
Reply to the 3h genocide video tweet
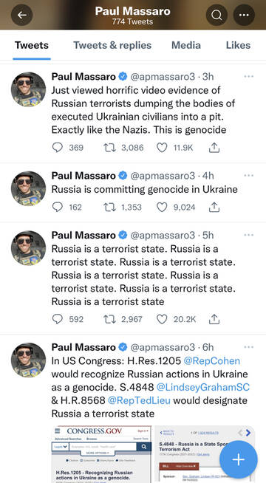[x=58, y=148]
